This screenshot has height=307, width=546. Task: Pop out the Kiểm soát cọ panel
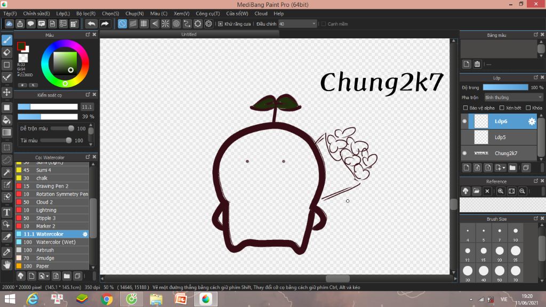[x=88, y=95]
